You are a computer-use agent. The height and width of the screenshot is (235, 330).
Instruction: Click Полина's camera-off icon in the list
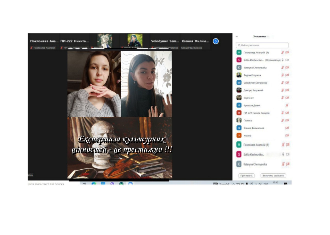(287, 120)
